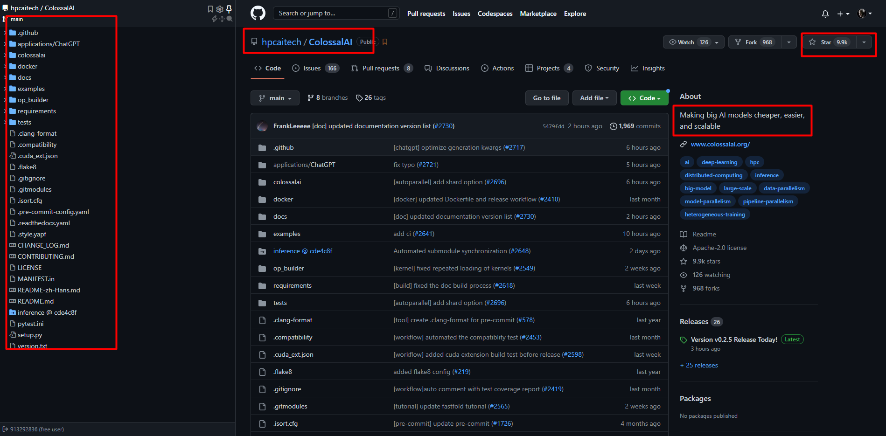The height and width of the screenshot is (436, 886).
Task: Click FrankLeeeee's avatar in latest commit
Action: point(263,126)
